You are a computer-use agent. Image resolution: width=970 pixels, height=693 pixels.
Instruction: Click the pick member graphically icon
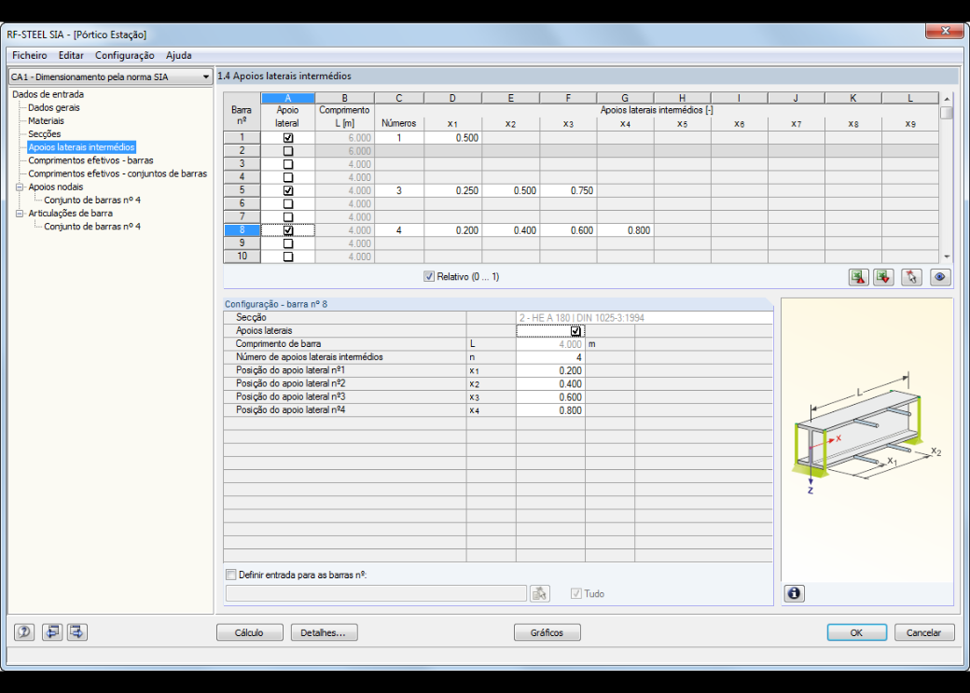click(911, 277)
